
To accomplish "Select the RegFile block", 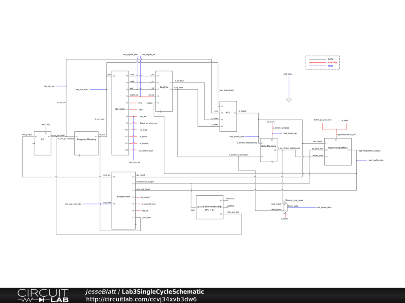I will (164, 91).
